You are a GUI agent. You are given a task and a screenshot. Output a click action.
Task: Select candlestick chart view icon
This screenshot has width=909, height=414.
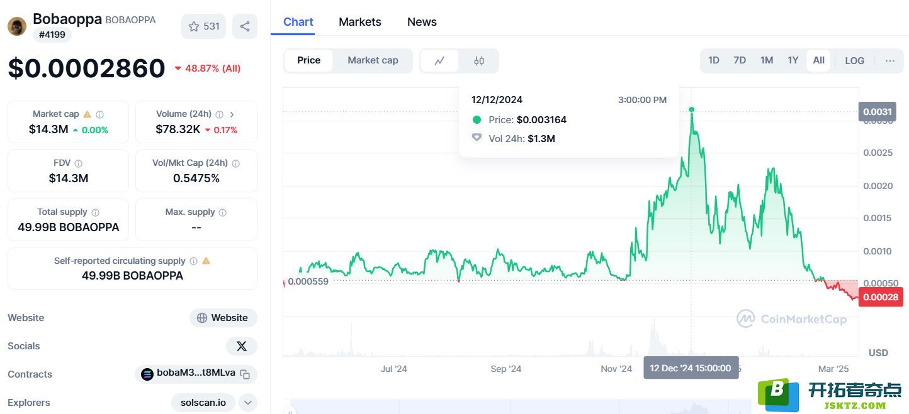tap(479, 61)
